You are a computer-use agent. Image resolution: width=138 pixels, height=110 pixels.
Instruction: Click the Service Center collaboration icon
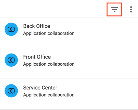click(11, 91)
